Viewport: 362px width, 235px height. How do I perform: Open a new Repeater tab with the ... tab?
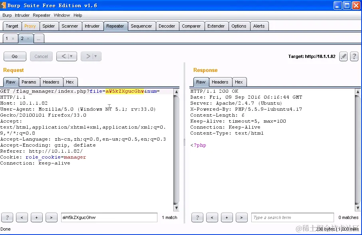point(38,38)
